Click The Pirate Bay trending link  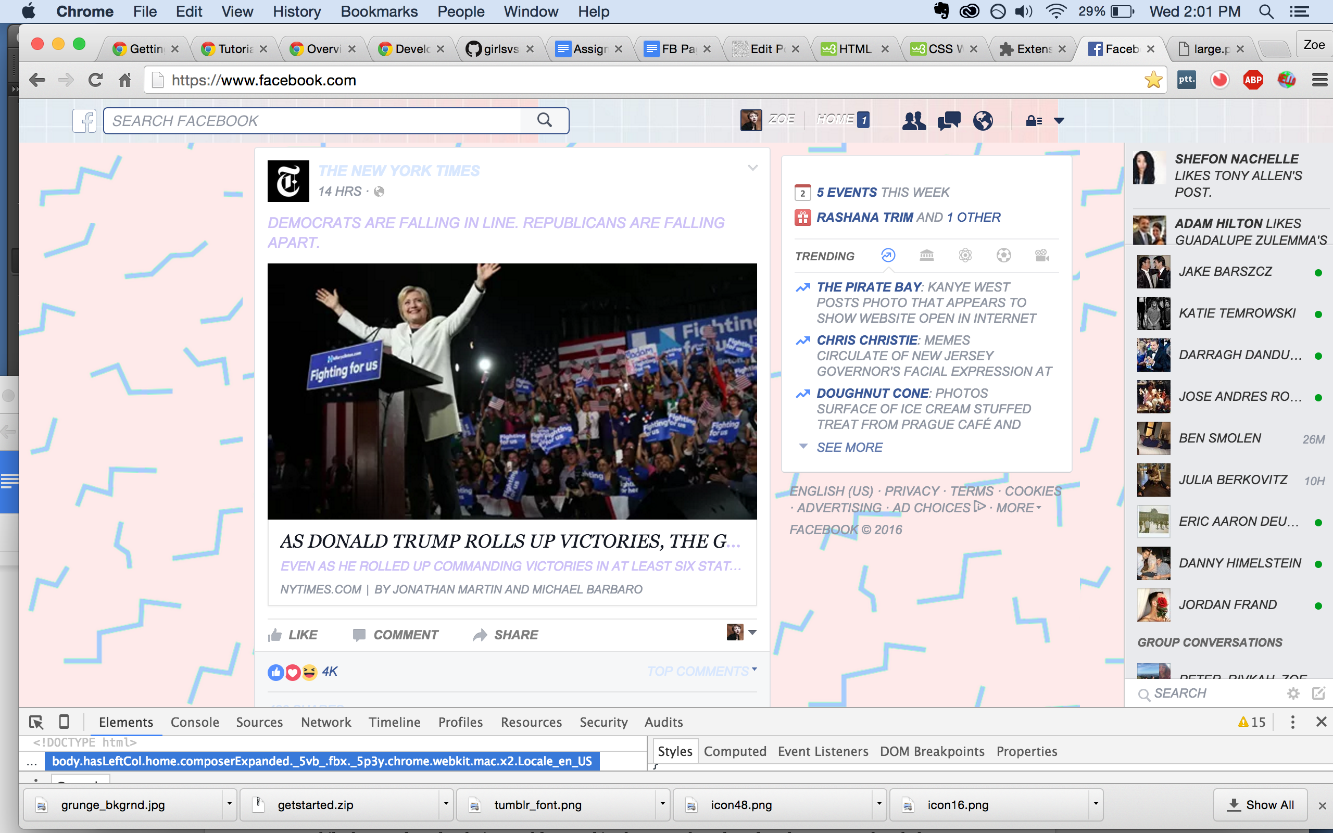[x=869, y=287]
